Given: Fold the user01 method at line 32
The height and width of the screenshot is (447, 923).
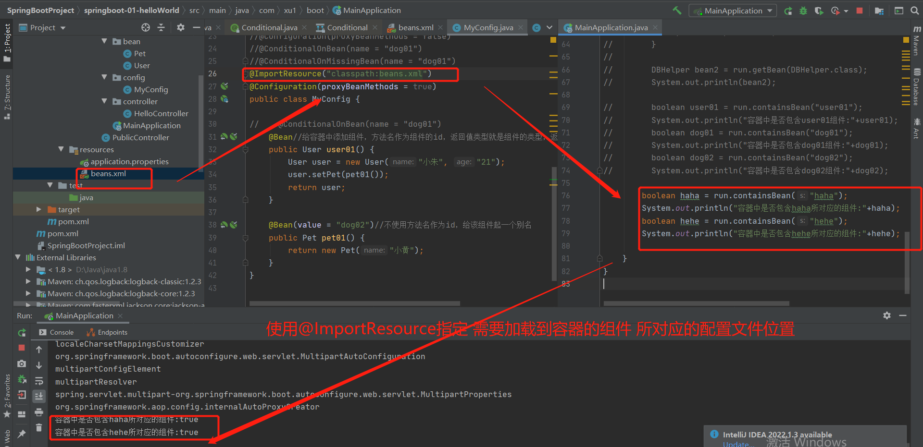Looking at the screenshot, I should (245, 149).
